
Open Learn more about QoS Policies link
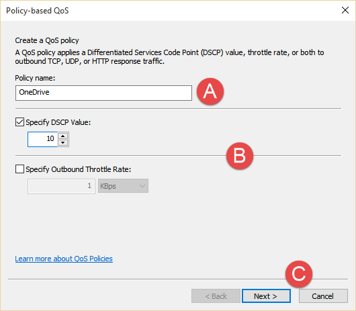coord(64,259)
